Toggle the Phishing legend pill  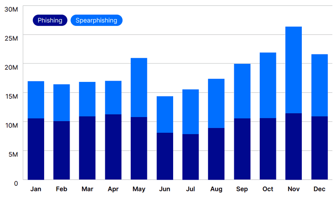50,20
